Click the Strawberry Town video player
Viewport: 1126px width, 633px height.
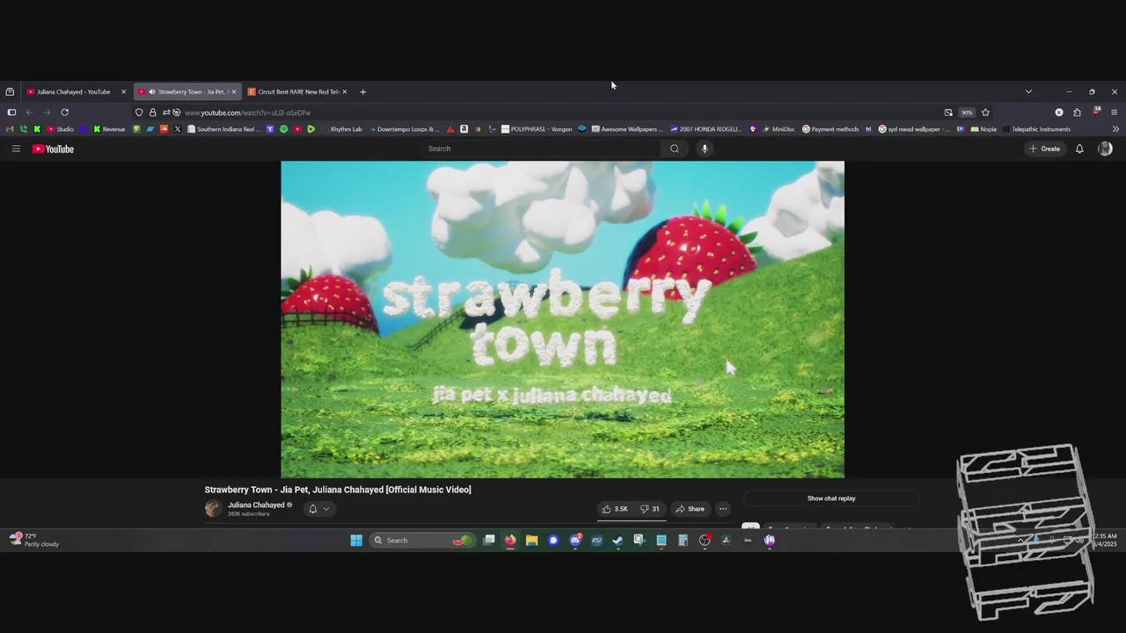(562, 319)
